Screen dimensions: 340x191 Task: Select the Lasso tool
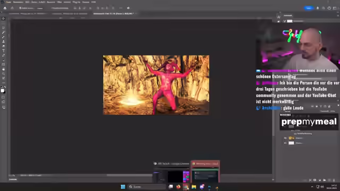[3, 28]
